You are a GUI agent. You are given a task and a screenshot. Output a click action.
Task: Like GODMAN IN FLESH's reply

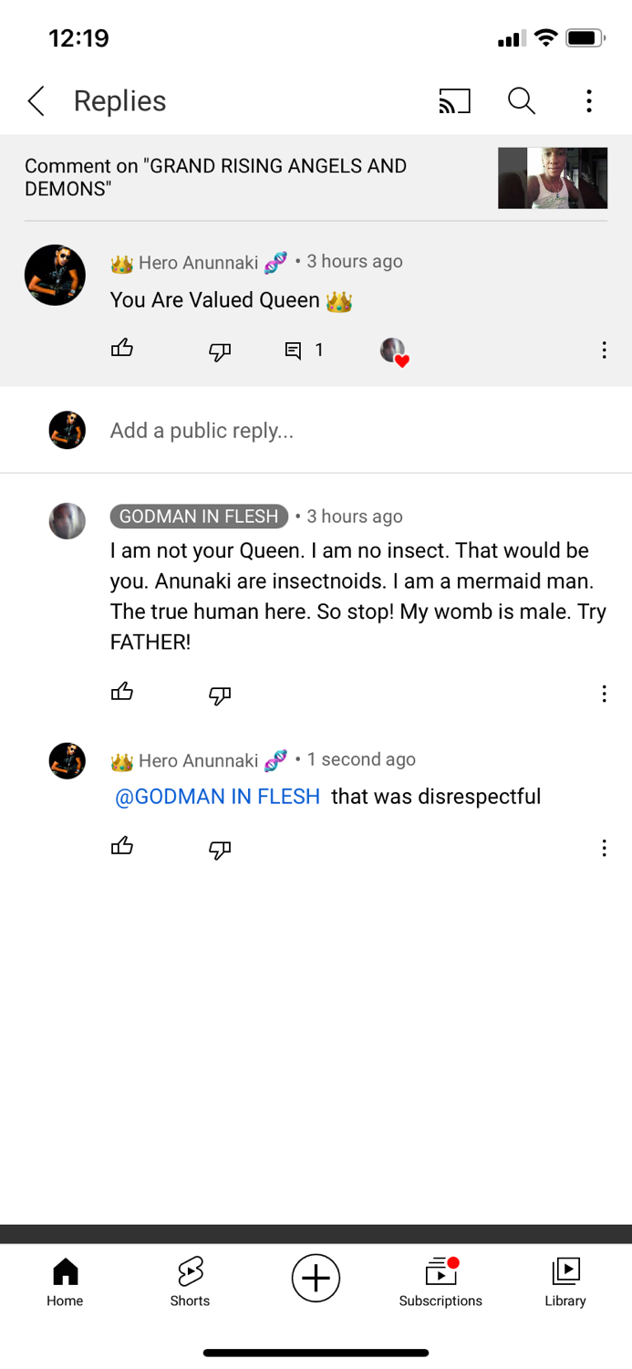pyautogui.click(x=122, y=693)
